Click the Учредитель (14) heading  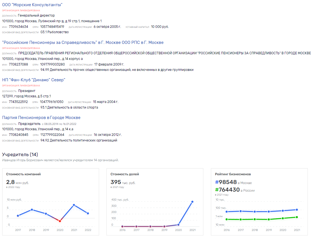pyautogui.click(x=20, y=154)
